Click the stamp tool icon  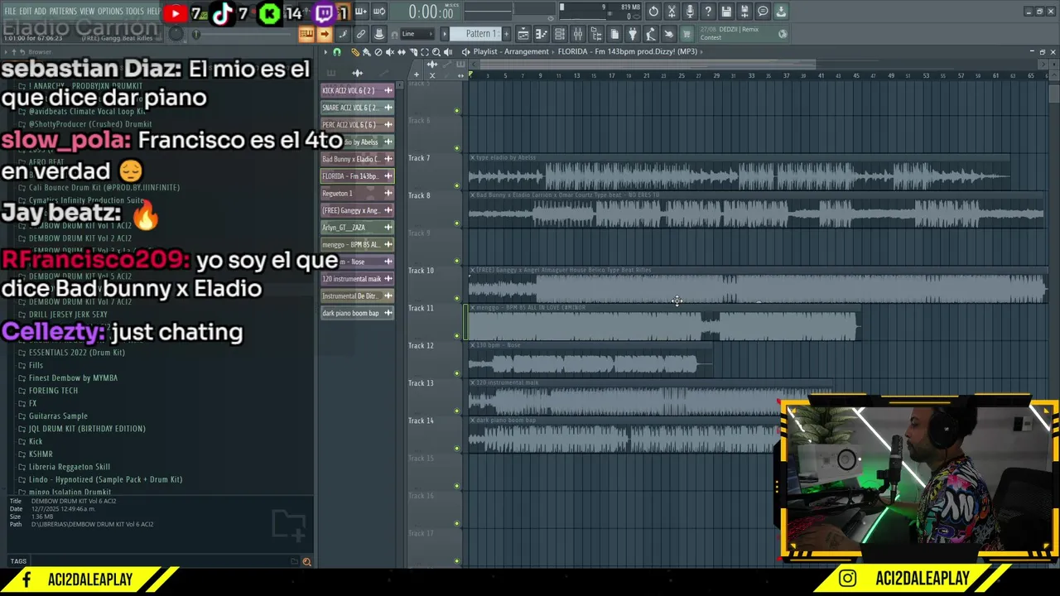click(378, 34)
